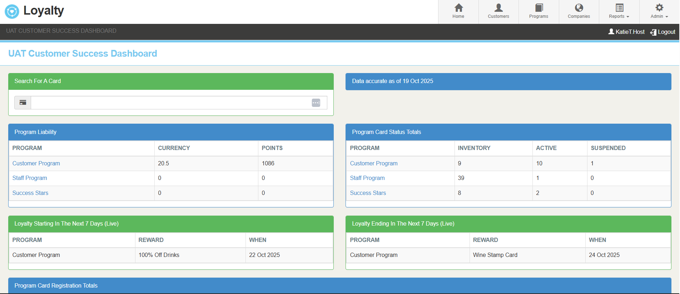680x294 pixels.
Task: Open the Programs book icon
Action: [539, 8]
